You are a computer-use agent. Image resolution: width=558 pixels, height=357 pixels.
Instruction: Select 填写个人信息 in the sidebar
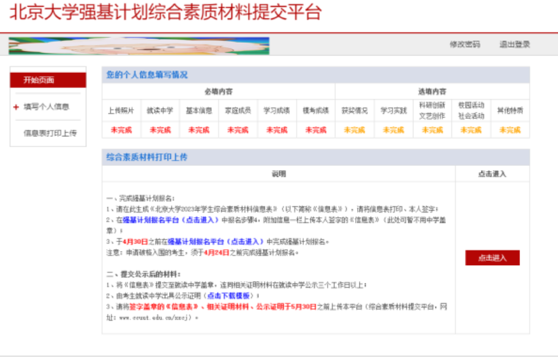(47, 107)
